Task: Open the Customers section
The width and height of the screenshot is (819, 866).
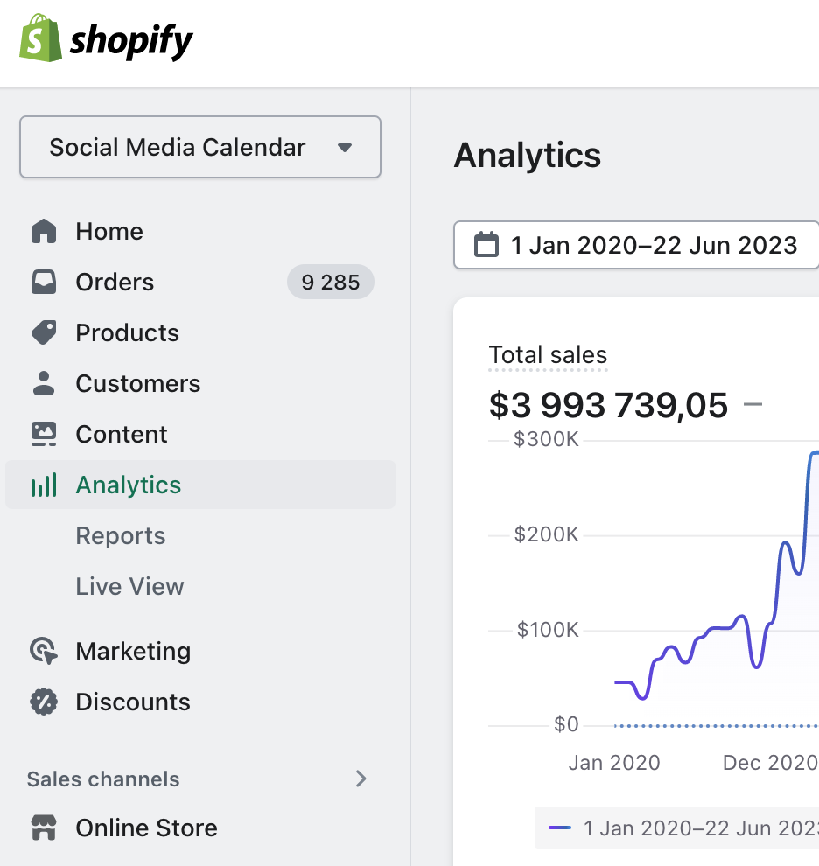Action: [x=200, y=383]
